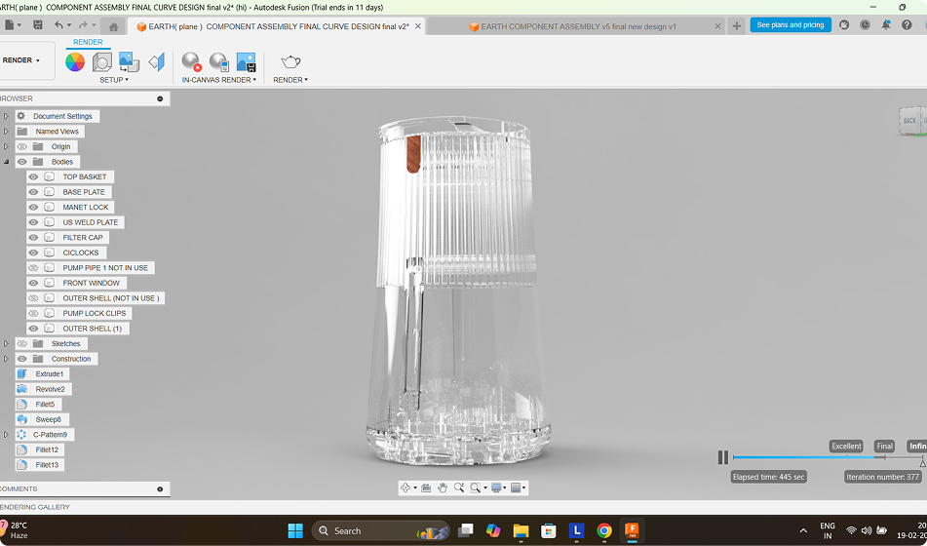Set render quality to Excellent
This screenshot has height=546, width=927.
(847, 446)
